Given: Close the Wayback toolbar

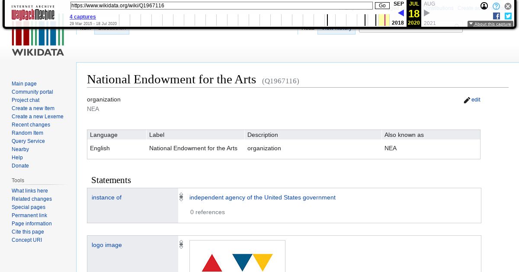Looking at the screenshot, I should [508, 6].
